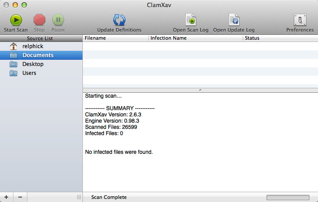Click the scan progress bar
Image resolution: width=318 pixels, height=202 pixels.
288,198
